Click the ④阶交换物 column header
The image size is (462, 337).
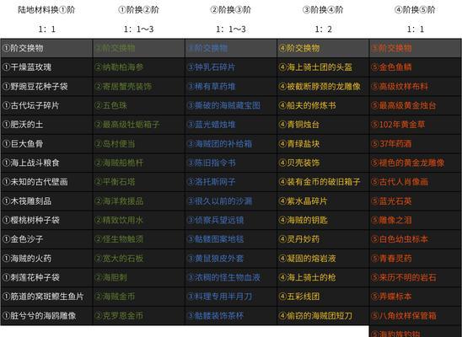(x=323, y=48)
